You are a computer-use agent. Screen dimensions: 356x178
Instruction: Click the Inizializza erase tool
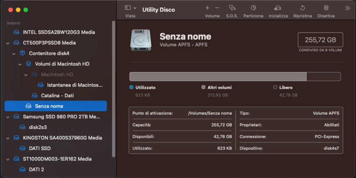click(x=277, y=8)
